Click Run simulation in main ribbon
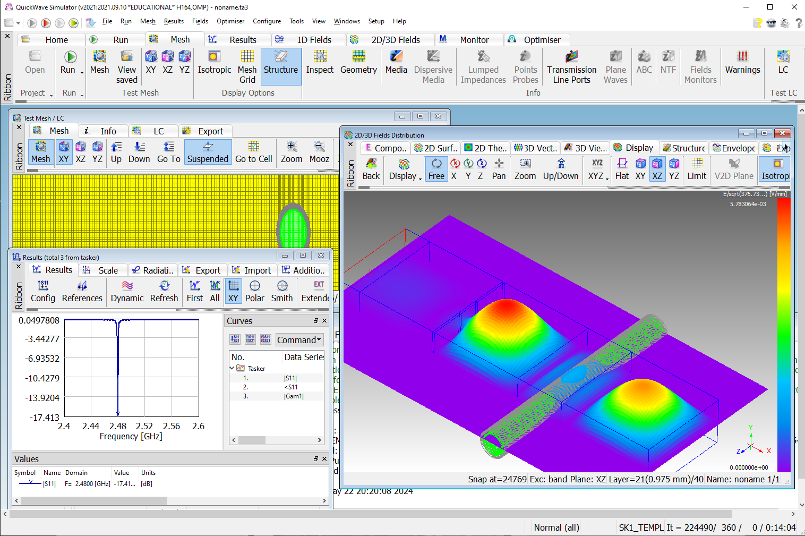 pos(68,63)
